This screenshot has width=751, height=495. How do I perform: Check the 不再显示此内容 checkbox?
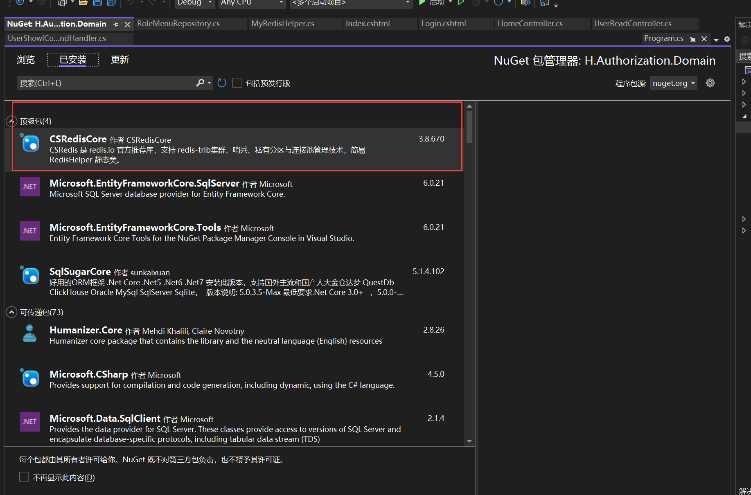(x=24, y=477)
